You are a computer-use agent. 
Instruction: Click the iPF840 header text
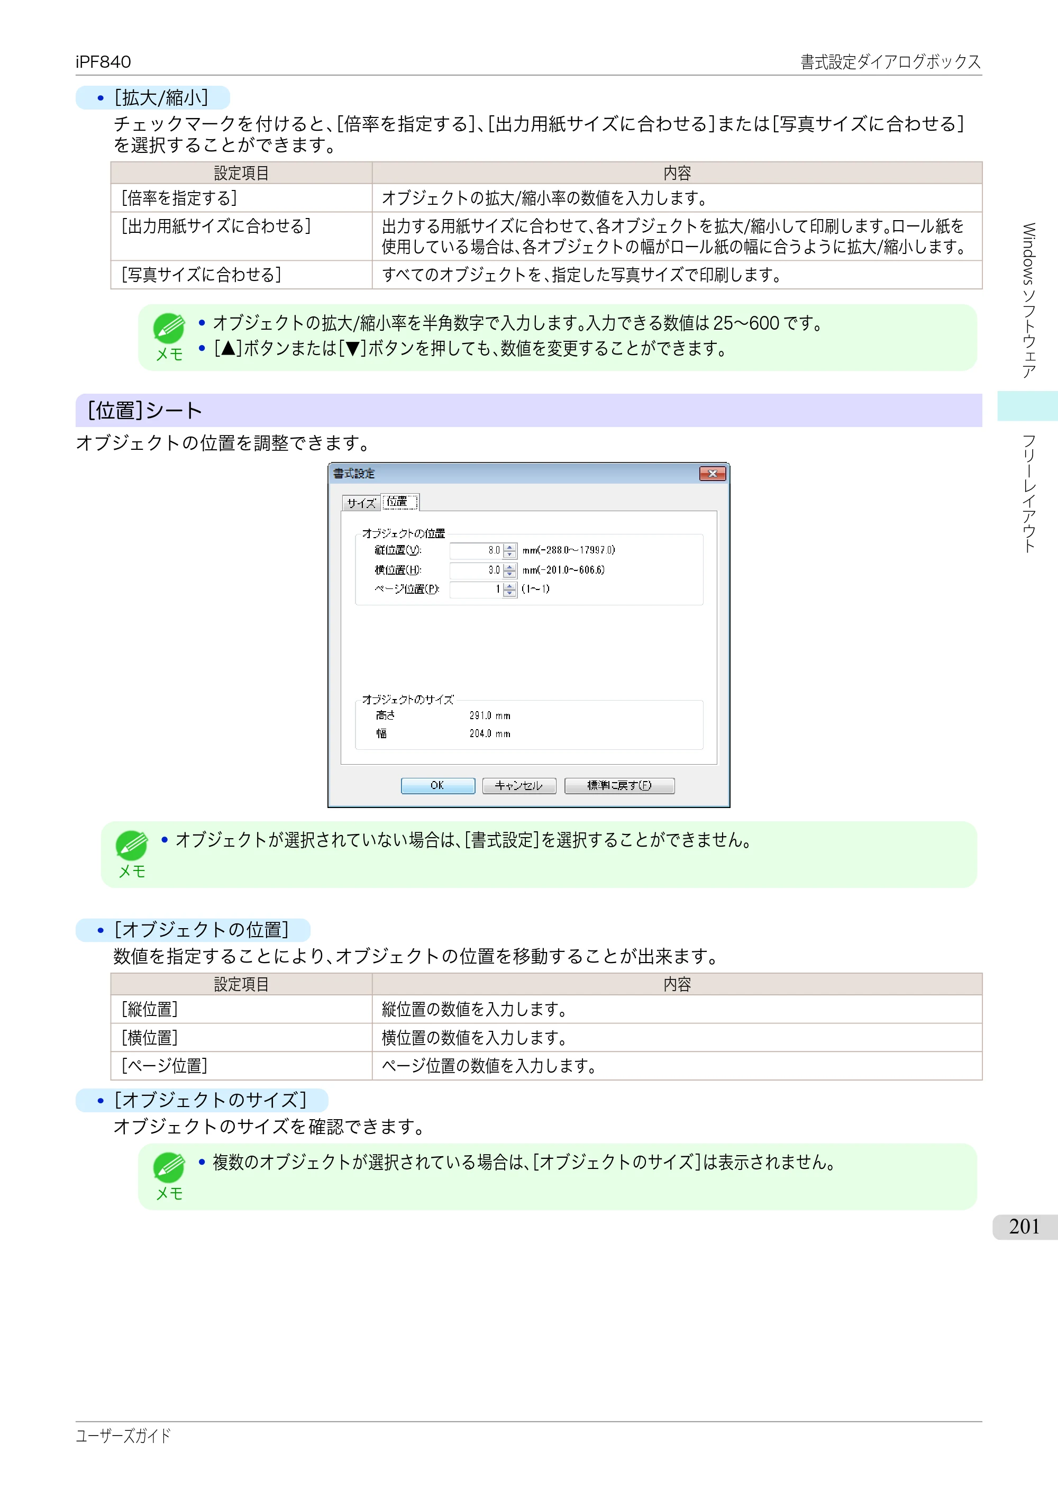(x=103, y=62)
